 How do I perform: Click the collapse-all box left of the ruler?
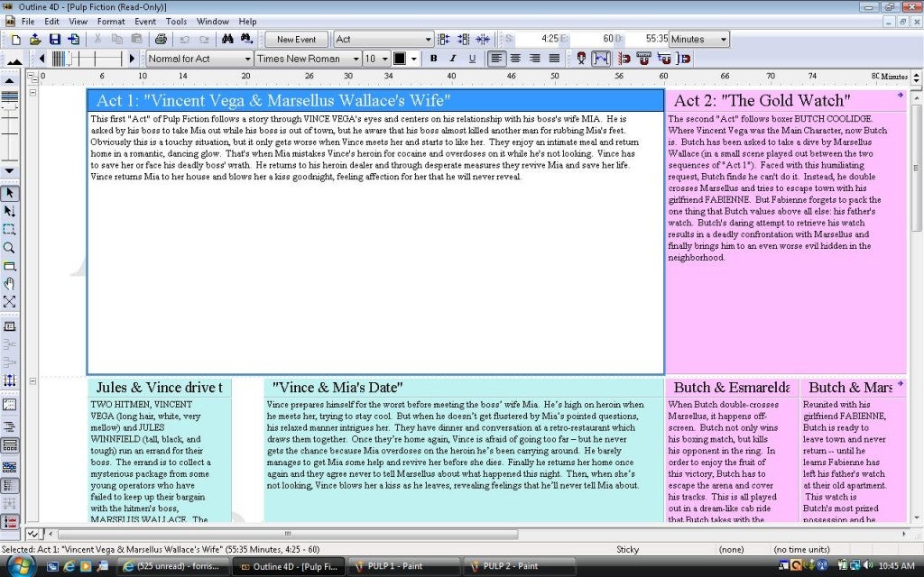(32, 76)
